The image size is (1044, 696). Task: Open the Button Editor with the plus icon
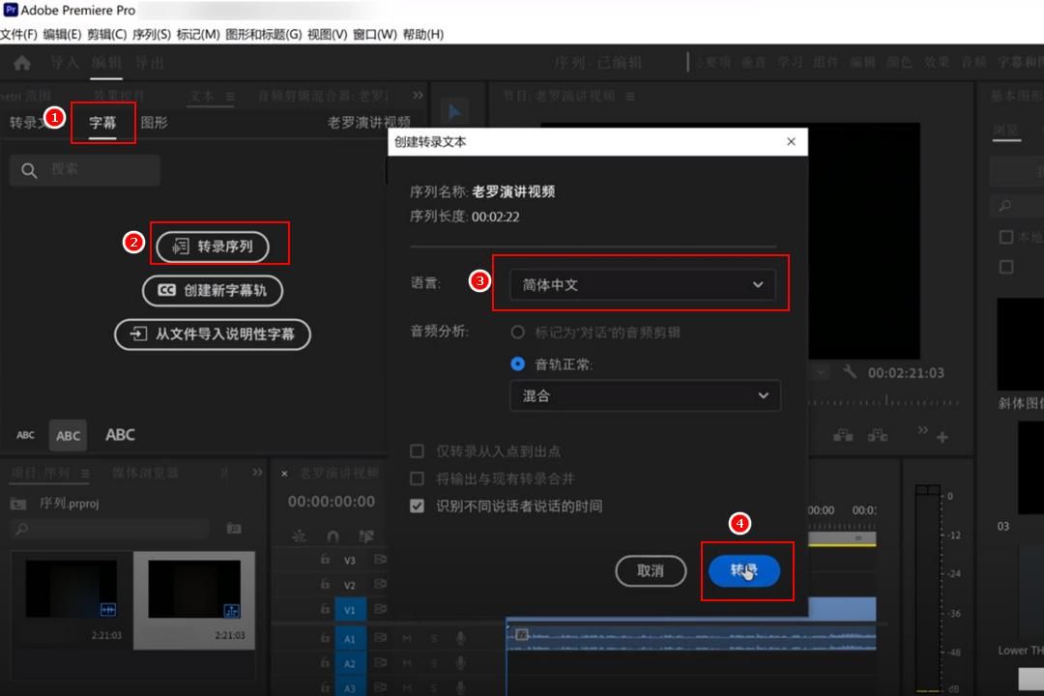click(942, 437)
